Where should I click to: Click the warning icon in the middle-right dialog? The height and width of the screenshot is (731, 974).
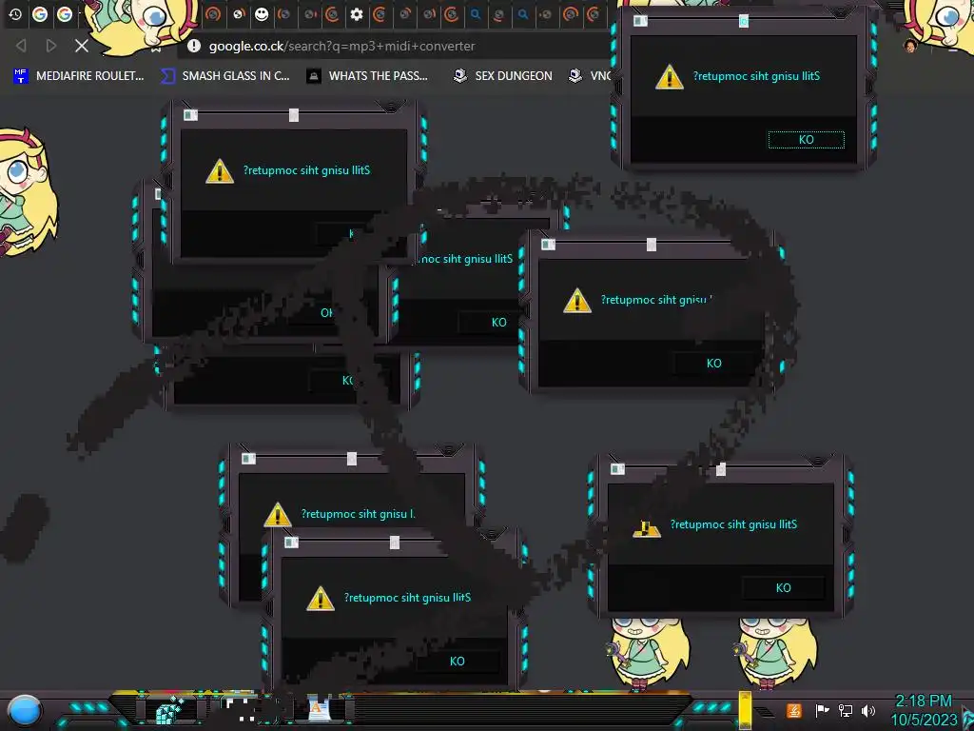(577, 300)
